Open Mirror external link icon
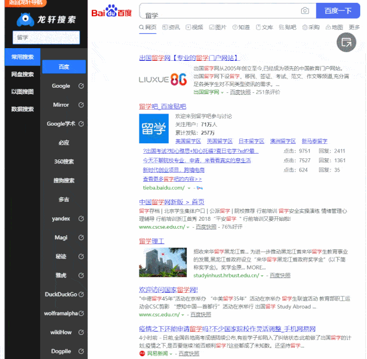 (x=81, y=105)
